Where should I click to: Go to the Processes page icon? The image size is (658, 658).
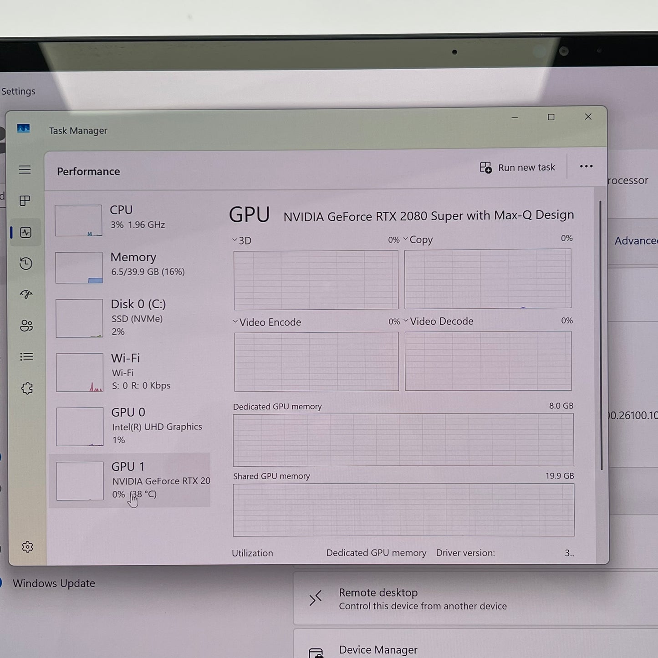[25, 201]
